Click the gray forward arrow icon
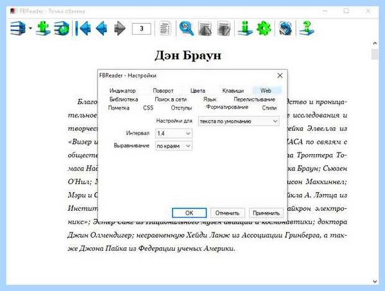This screenshot has height=291, width=385. [x=120, y=28]
